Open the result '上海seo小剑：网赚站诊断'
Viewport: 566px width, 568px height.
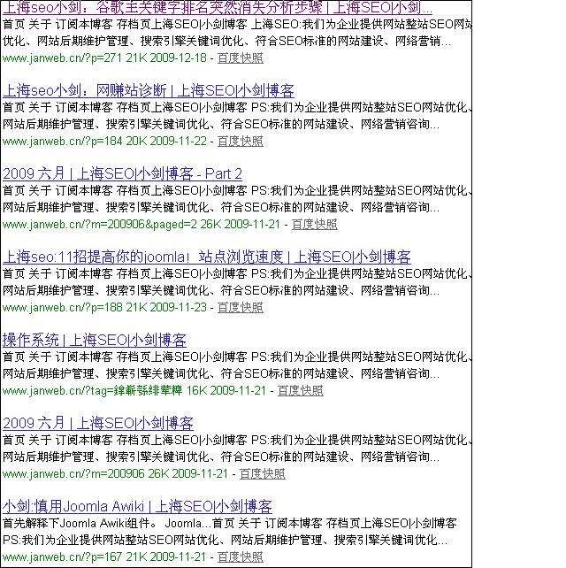pyautogui.click(x=148, y=90)
